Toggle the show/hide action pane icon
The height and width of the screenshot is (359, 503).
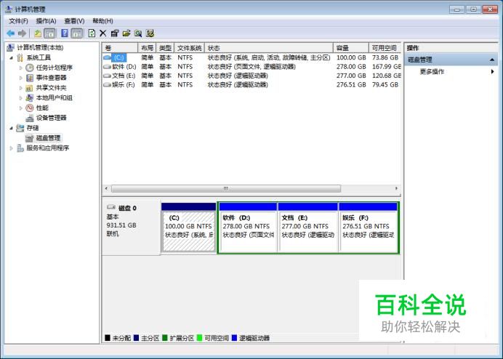click(77, 33)
